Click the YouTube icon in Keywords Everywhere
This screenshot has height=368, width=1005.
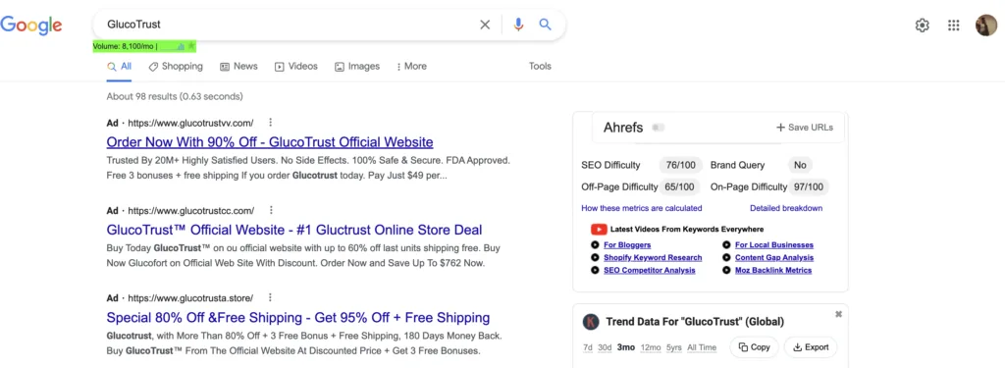pyautogui.click(x=599, y=229)
